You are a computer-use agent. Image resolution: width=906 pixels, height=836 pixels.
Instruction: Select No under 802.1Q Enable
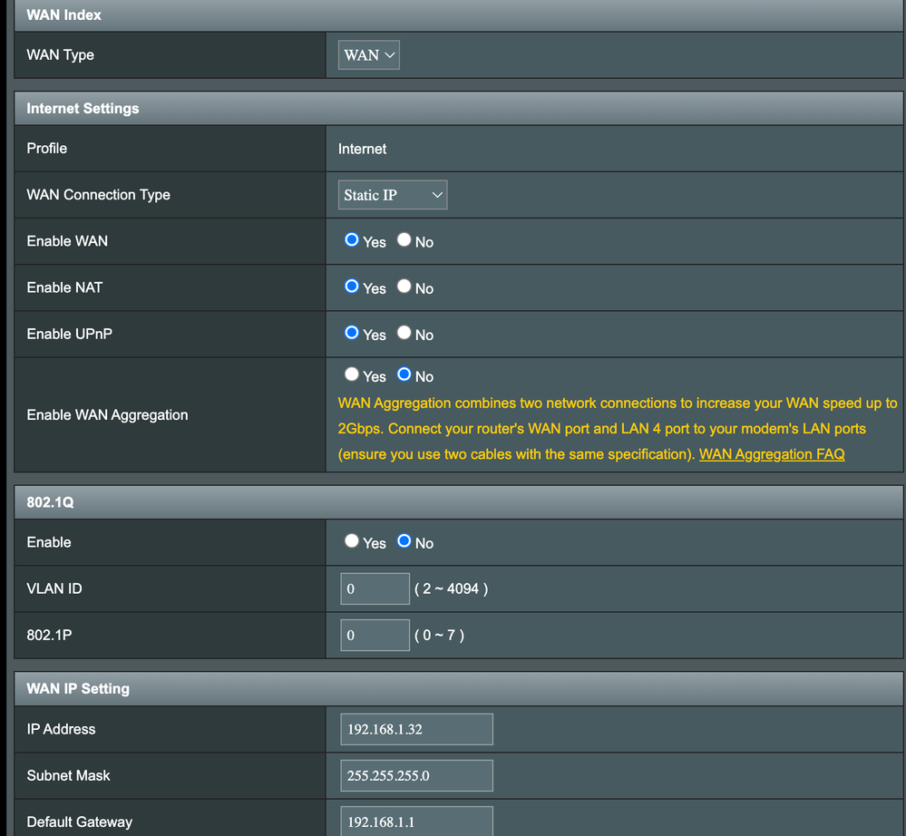(x=404, y=540)
